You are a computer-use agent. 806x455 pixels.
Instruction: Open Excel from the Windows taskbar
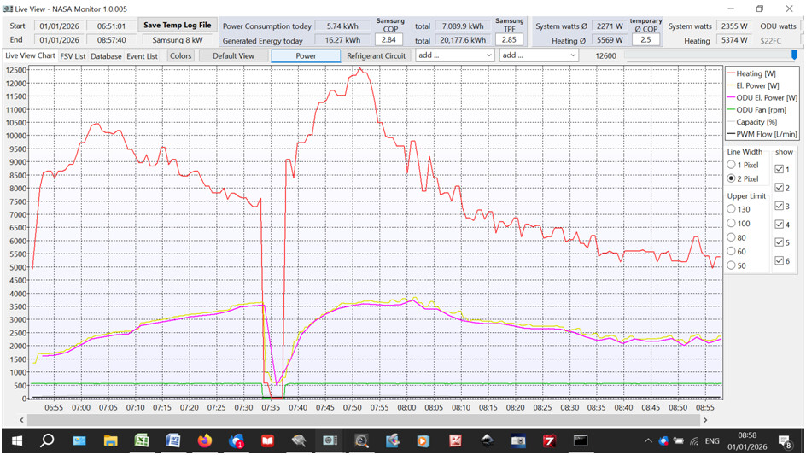[x=142, y=440]
